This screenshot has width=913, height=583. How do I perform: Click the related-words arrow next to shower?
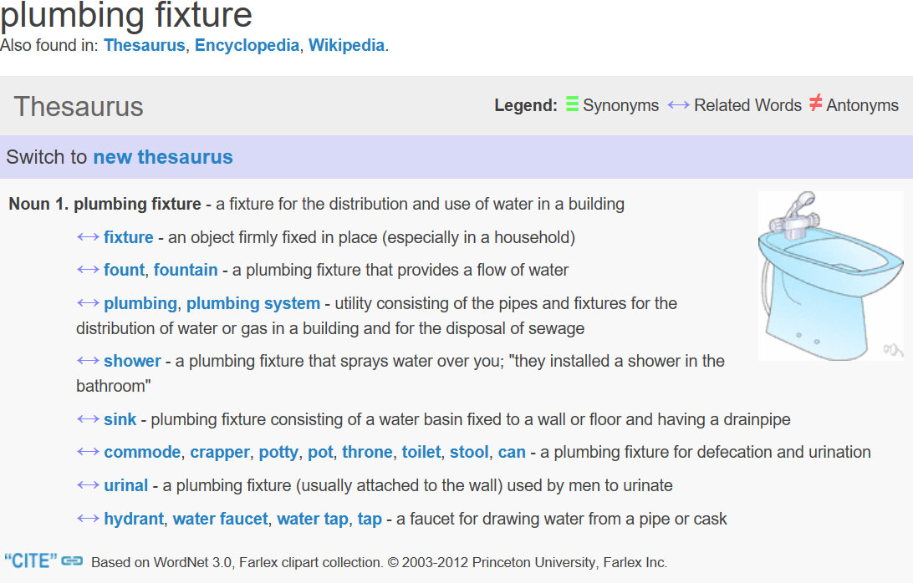coord(88,361)
